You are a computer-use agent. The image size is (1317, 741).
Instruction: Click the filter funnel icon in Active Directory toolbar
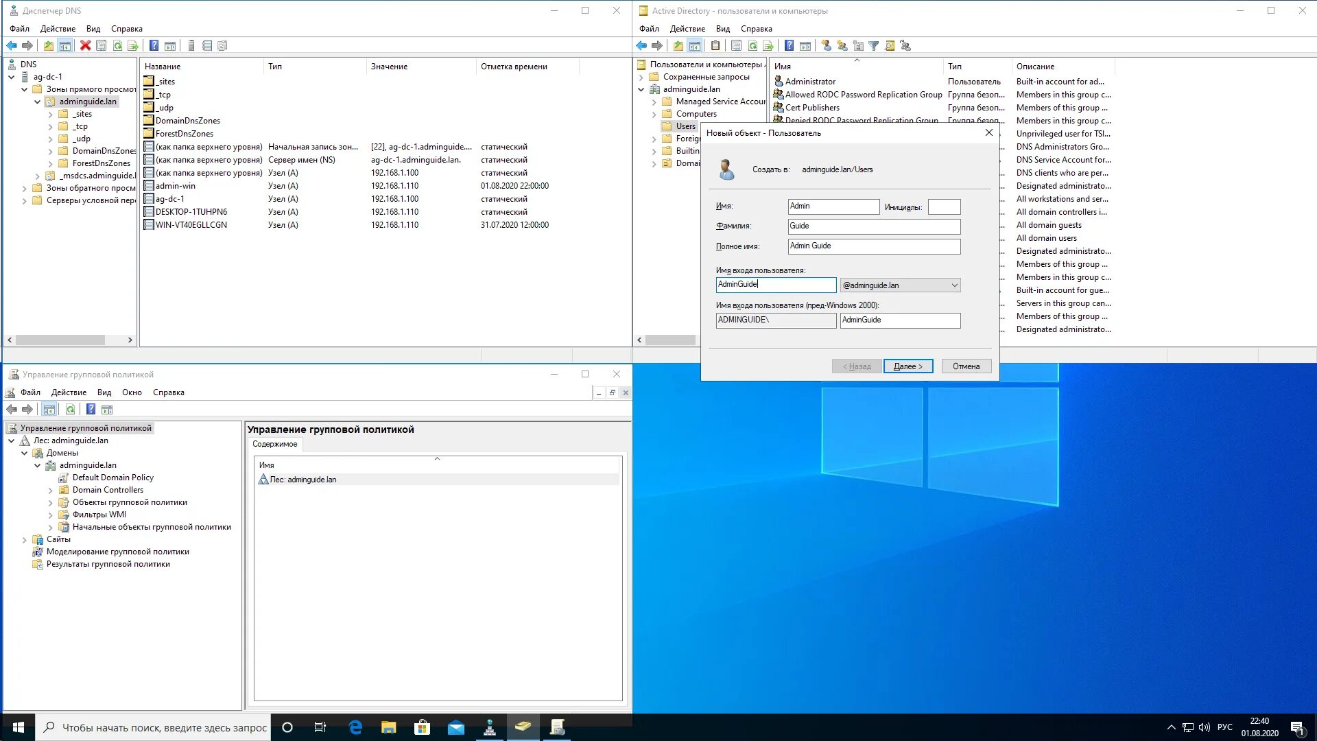point(874,46)
